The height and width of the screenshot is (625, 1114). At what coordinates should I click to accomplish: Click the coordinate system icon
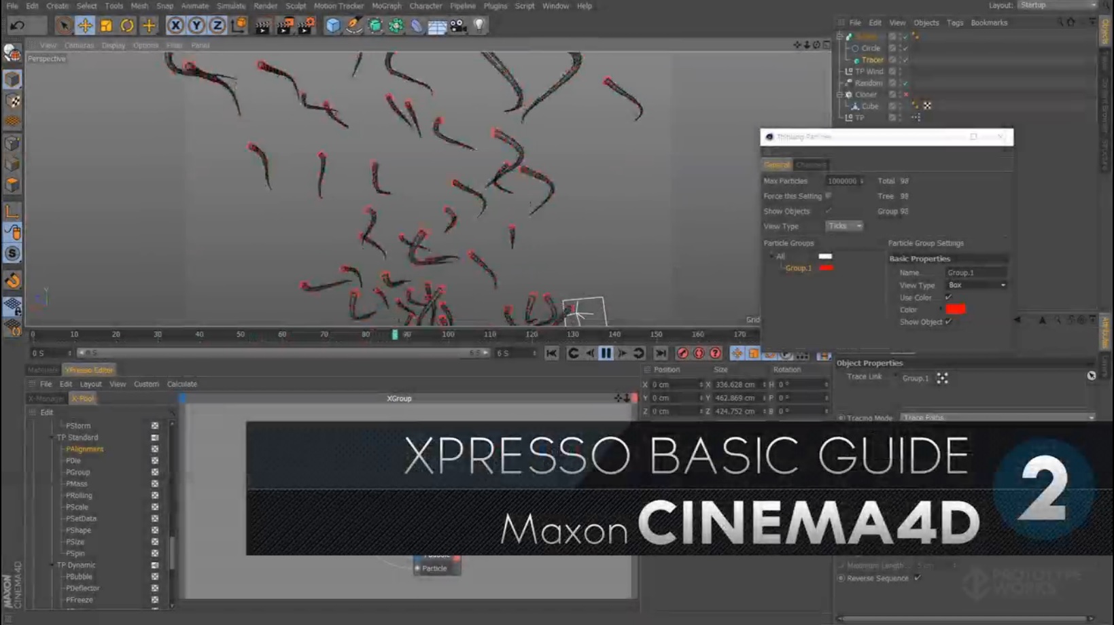tap(239, 26)
